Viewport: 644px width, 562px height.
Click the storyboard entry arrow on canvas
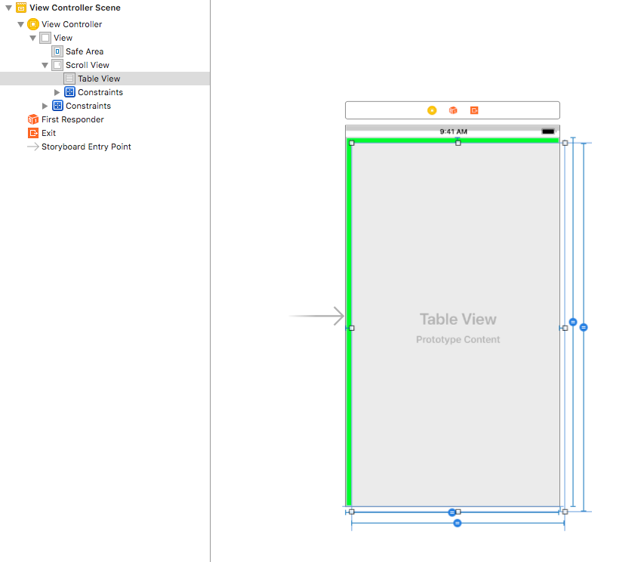tap(317, 317)
